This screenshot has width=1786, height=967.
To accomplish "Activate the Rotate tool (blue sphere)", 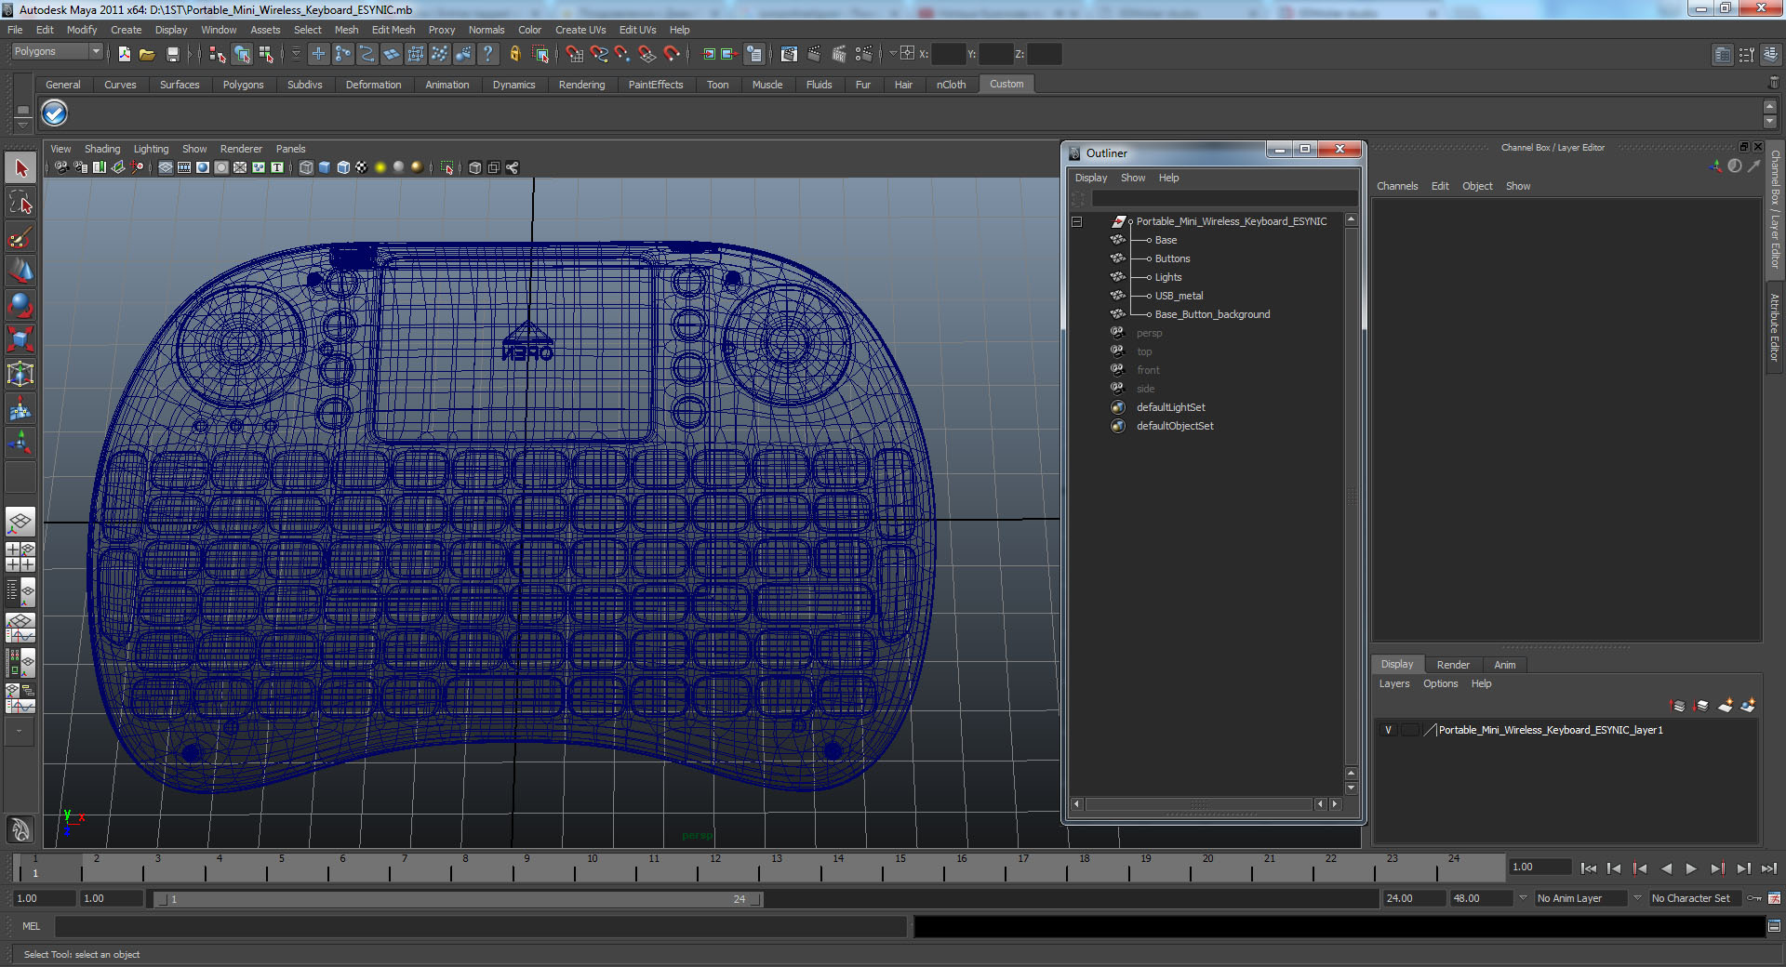I will tap(20, 305).
